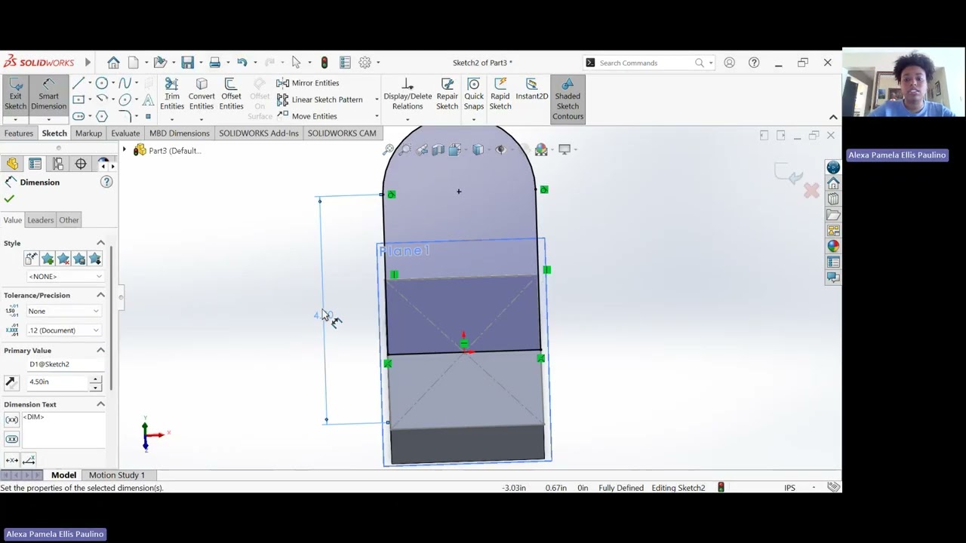
Task: Toggle Rapid Sketch mode
Action: [500, 95]
